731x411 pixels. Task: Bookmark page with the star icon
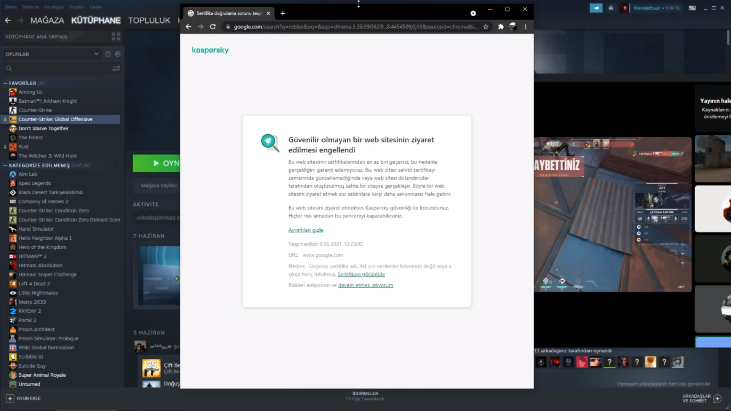(486, 27)
